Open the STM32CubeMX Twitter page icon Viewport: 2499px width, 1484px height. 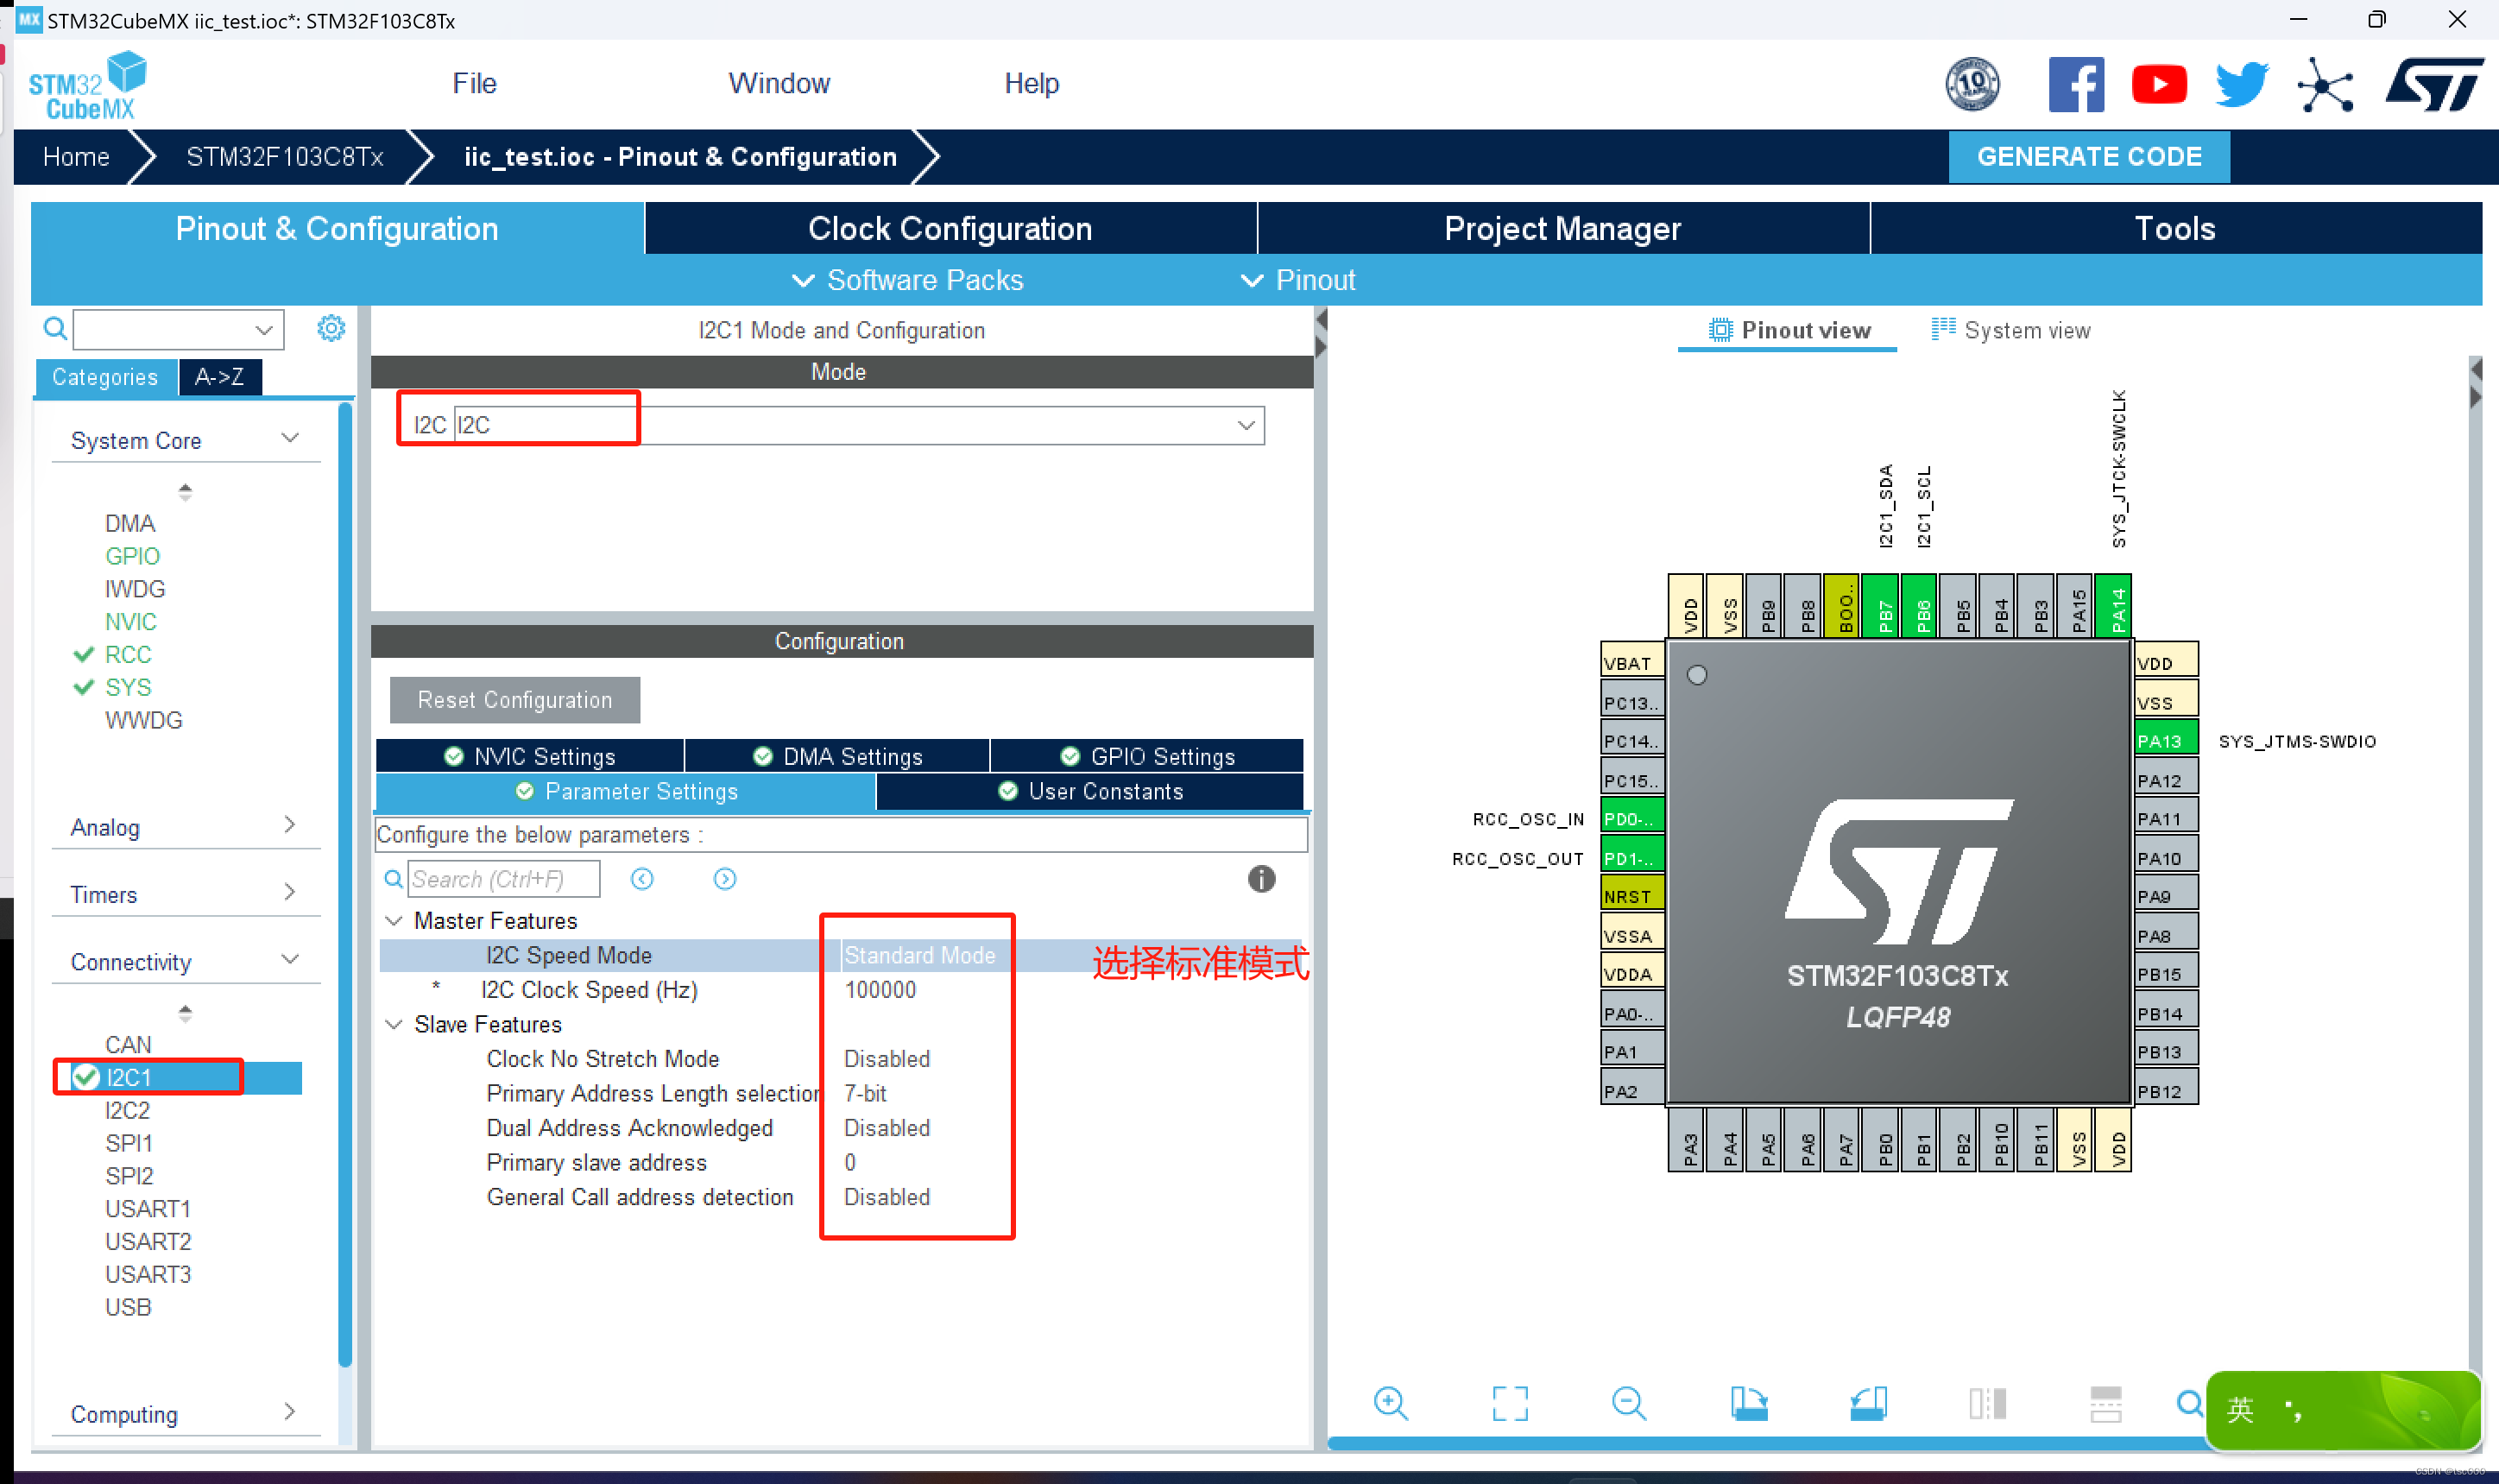[2240, 84]
